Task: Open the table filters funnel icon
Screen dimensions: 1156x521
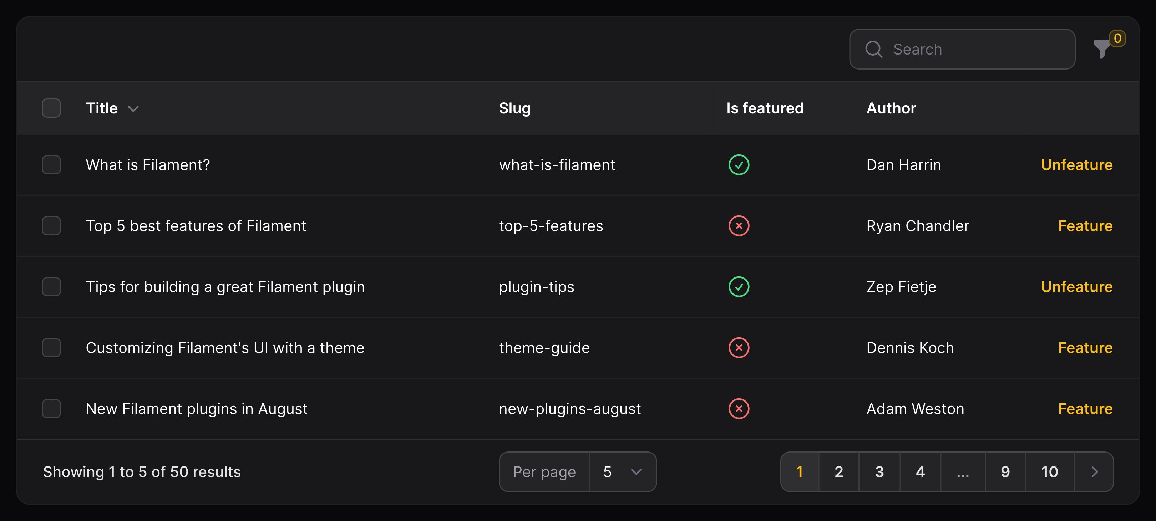Action: [x=1102, y=49]
